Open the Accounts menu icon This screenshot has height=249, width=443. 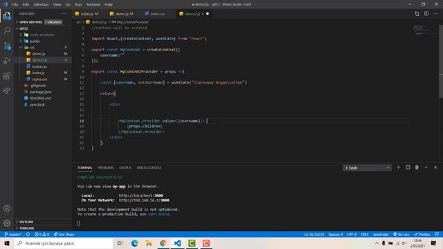coord(7,208)
